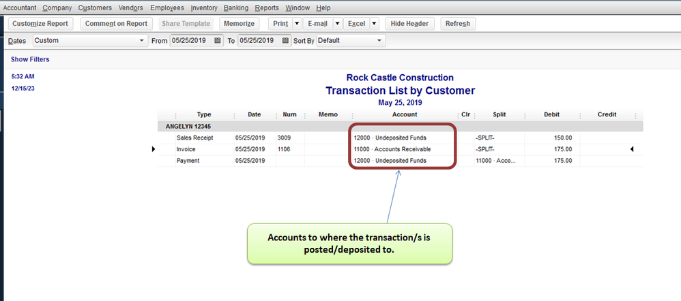Click the Share Template button
The image size is (681, 301).
(x=186, y=23)
